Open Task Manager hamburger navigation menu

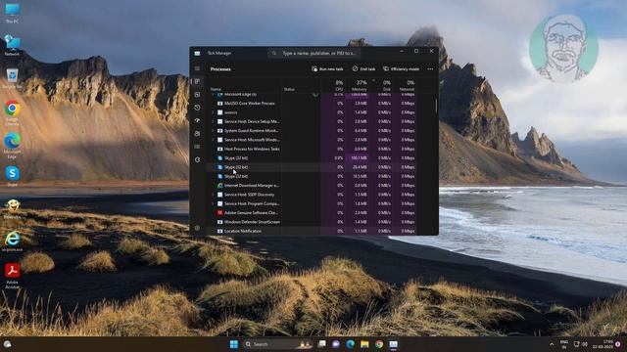[x=197, y=68]
